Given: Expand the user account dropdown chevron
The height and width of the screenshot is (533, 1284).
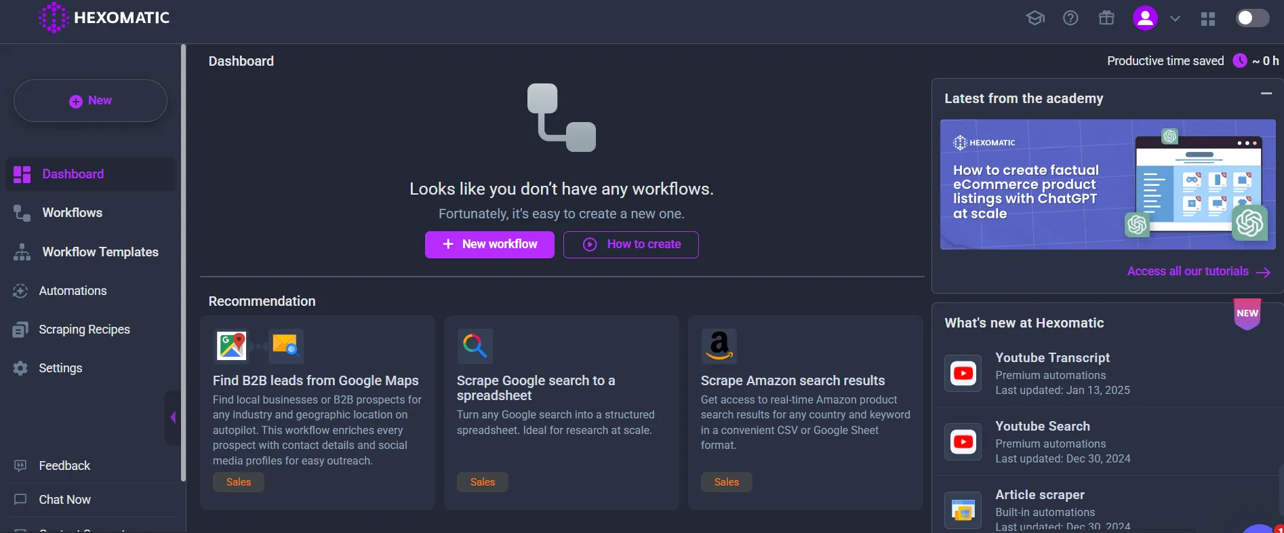Looking at the screenshot, I should [1176, 19].
